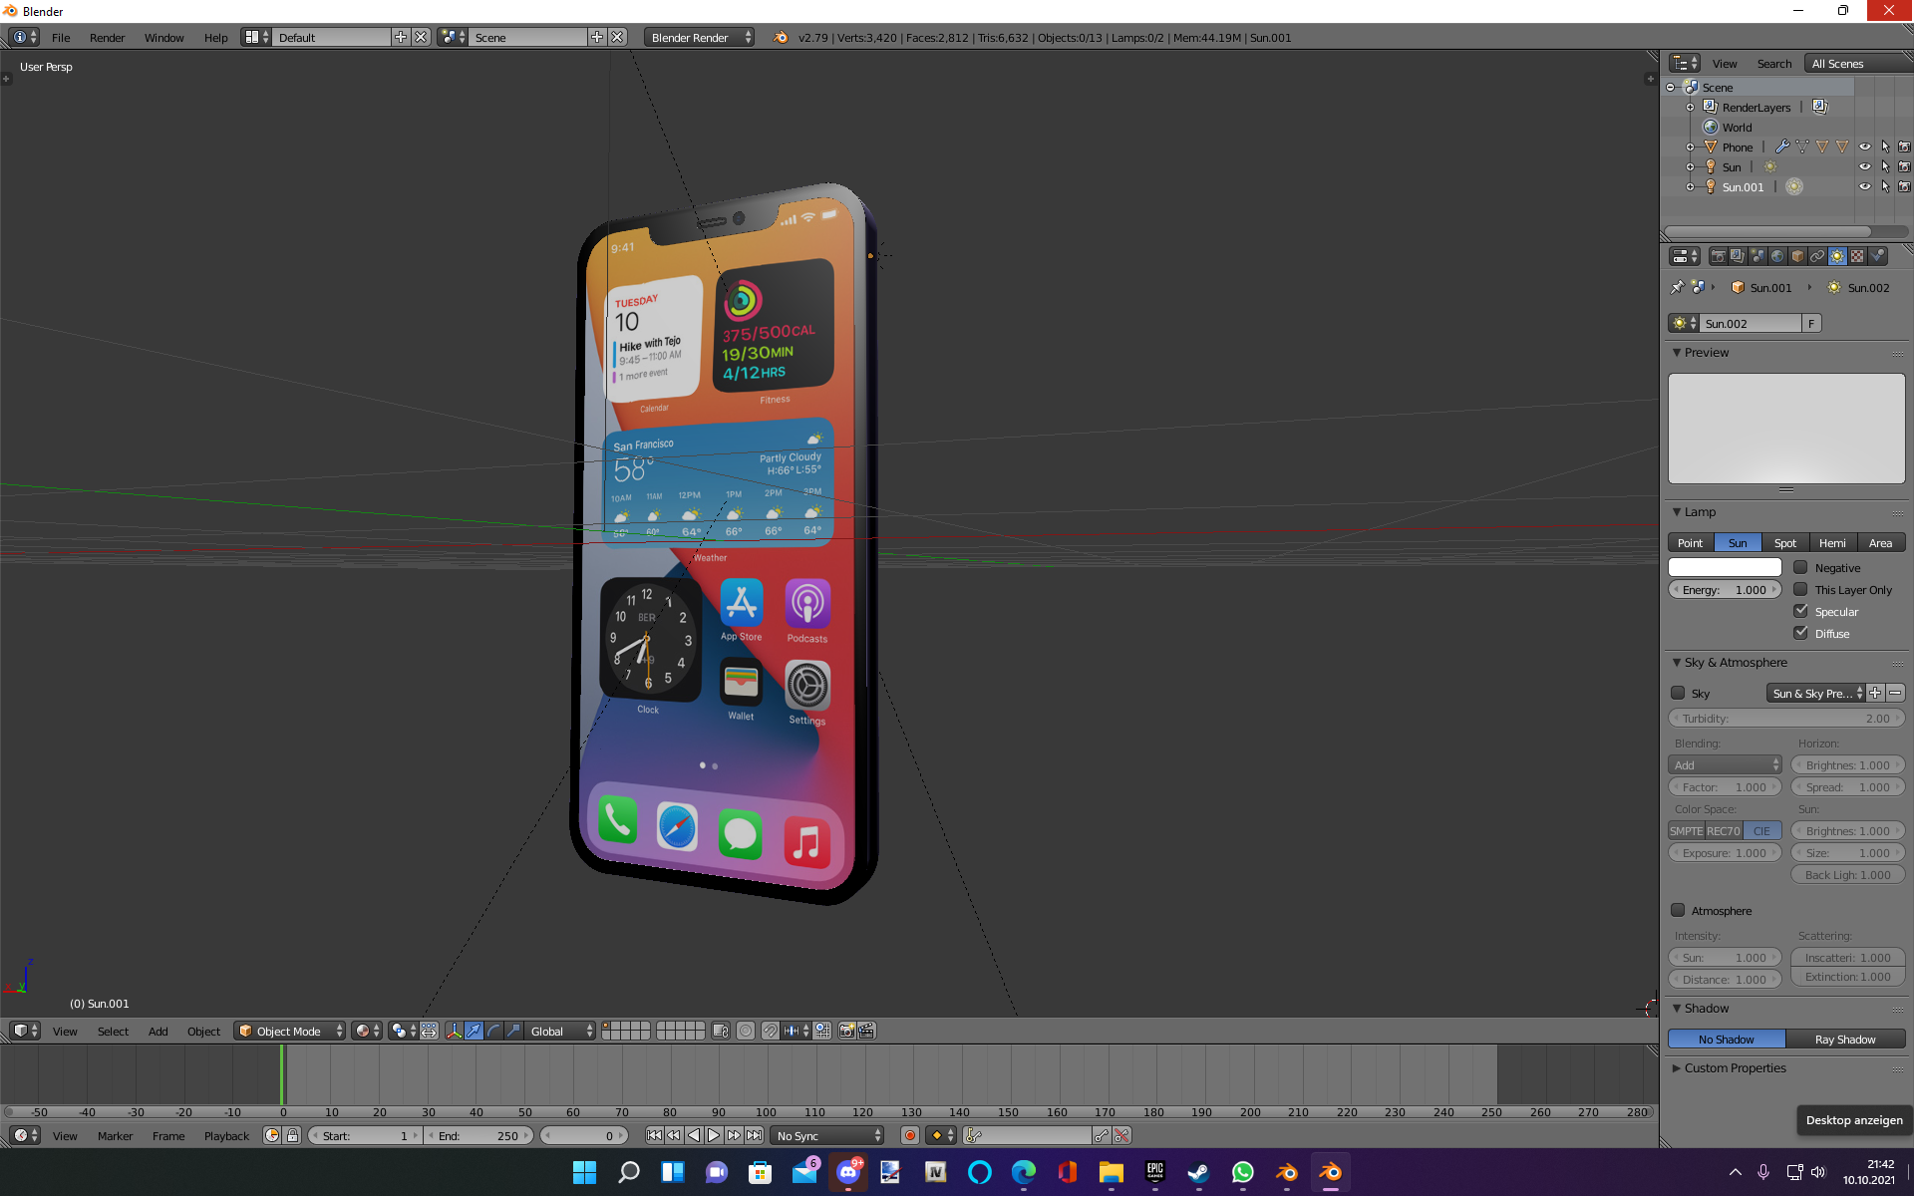The height and width of the screenshot is (1196, 1914).
Task: Open the World properties tab
Action: click(1777, 256)
